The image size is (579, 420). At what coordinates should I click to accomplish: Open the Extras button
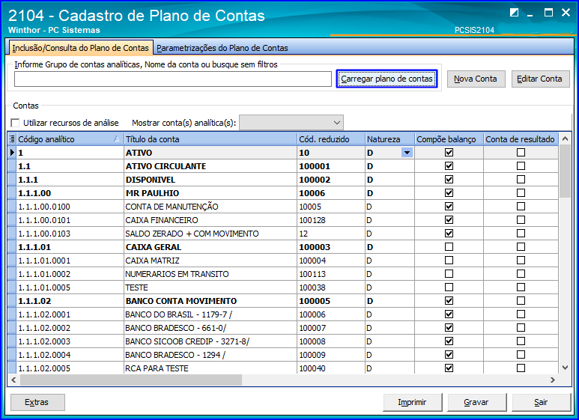click(37, 402)
